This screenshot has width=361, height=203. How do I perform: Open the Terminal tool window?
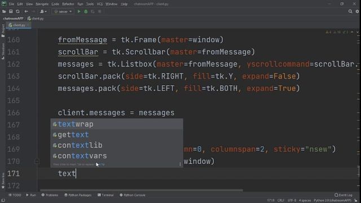pos(105,195)
